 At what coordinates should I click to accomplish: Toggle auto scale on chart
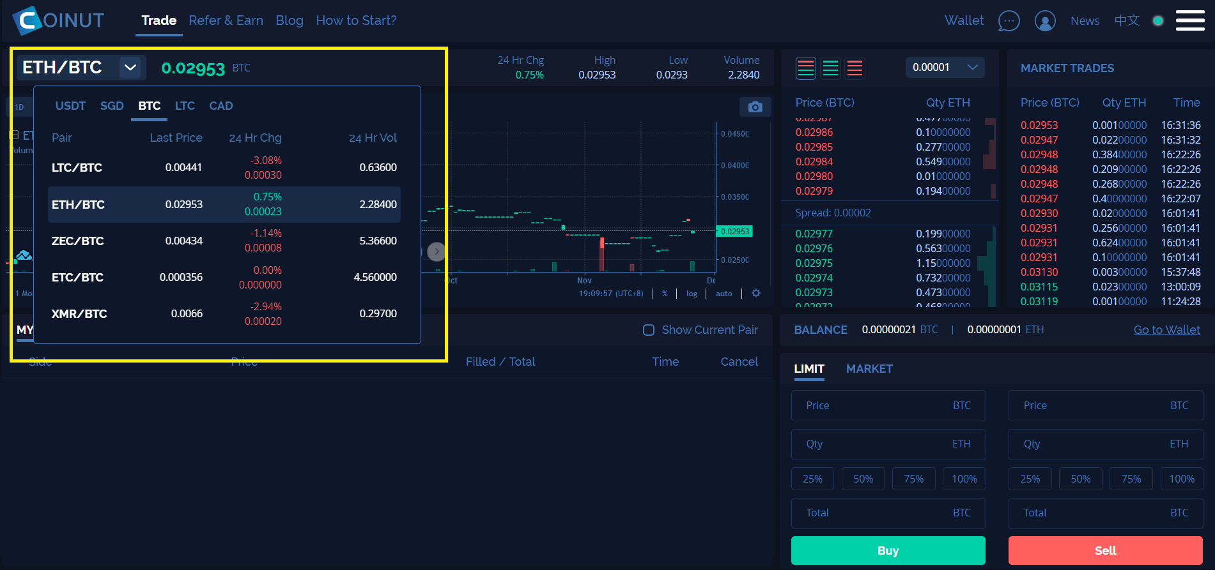click(724, 294)
